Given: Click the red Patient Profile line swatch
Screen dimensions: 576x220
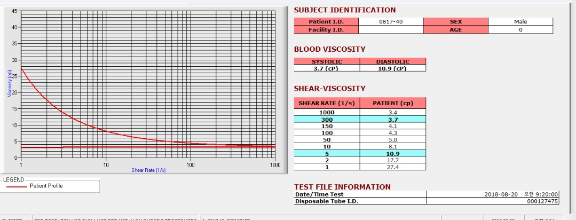Looking at the screenshot, I should [16, 186].
